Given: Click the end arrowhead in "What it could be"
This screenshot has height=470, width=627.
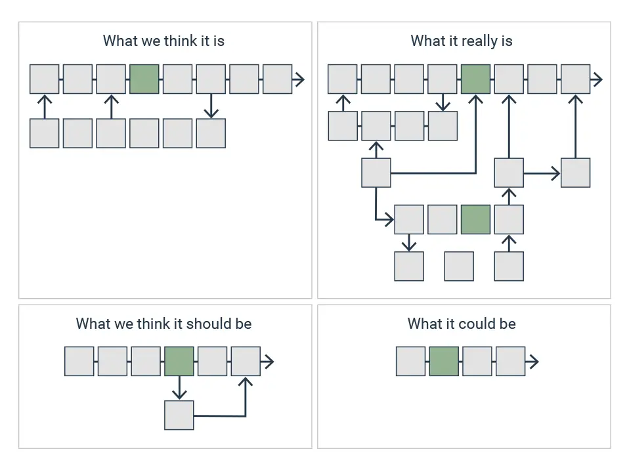Looking at the screenshot, I should tap(534, 362).
